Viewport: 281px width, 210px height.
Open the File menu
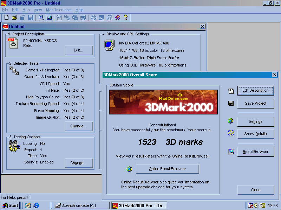pyautogui.click(x=5, y=10)
